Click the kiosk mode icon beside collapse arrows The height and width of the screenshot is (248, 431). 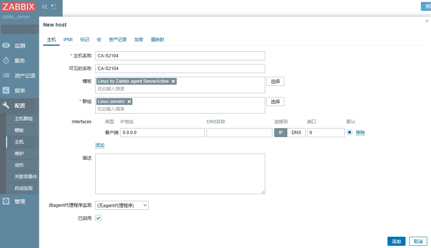(x=54, y=7)
